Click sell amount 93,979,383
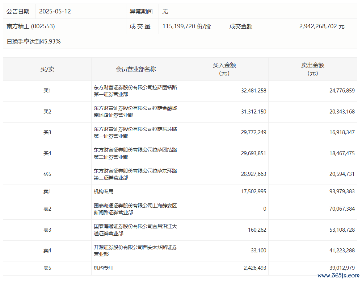The image size is (362, 281). click(342, 191)
